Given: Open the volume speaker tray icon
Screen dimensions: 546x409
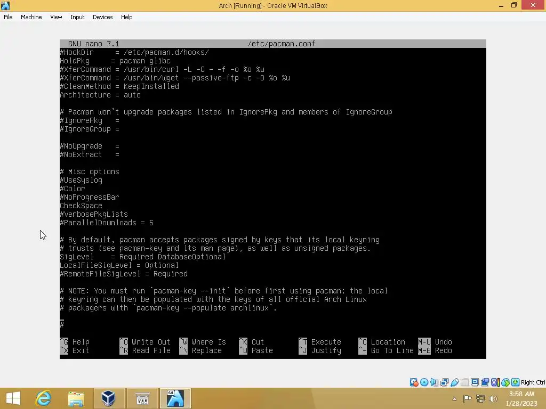Looking at the screenshot, I should 493,398.
